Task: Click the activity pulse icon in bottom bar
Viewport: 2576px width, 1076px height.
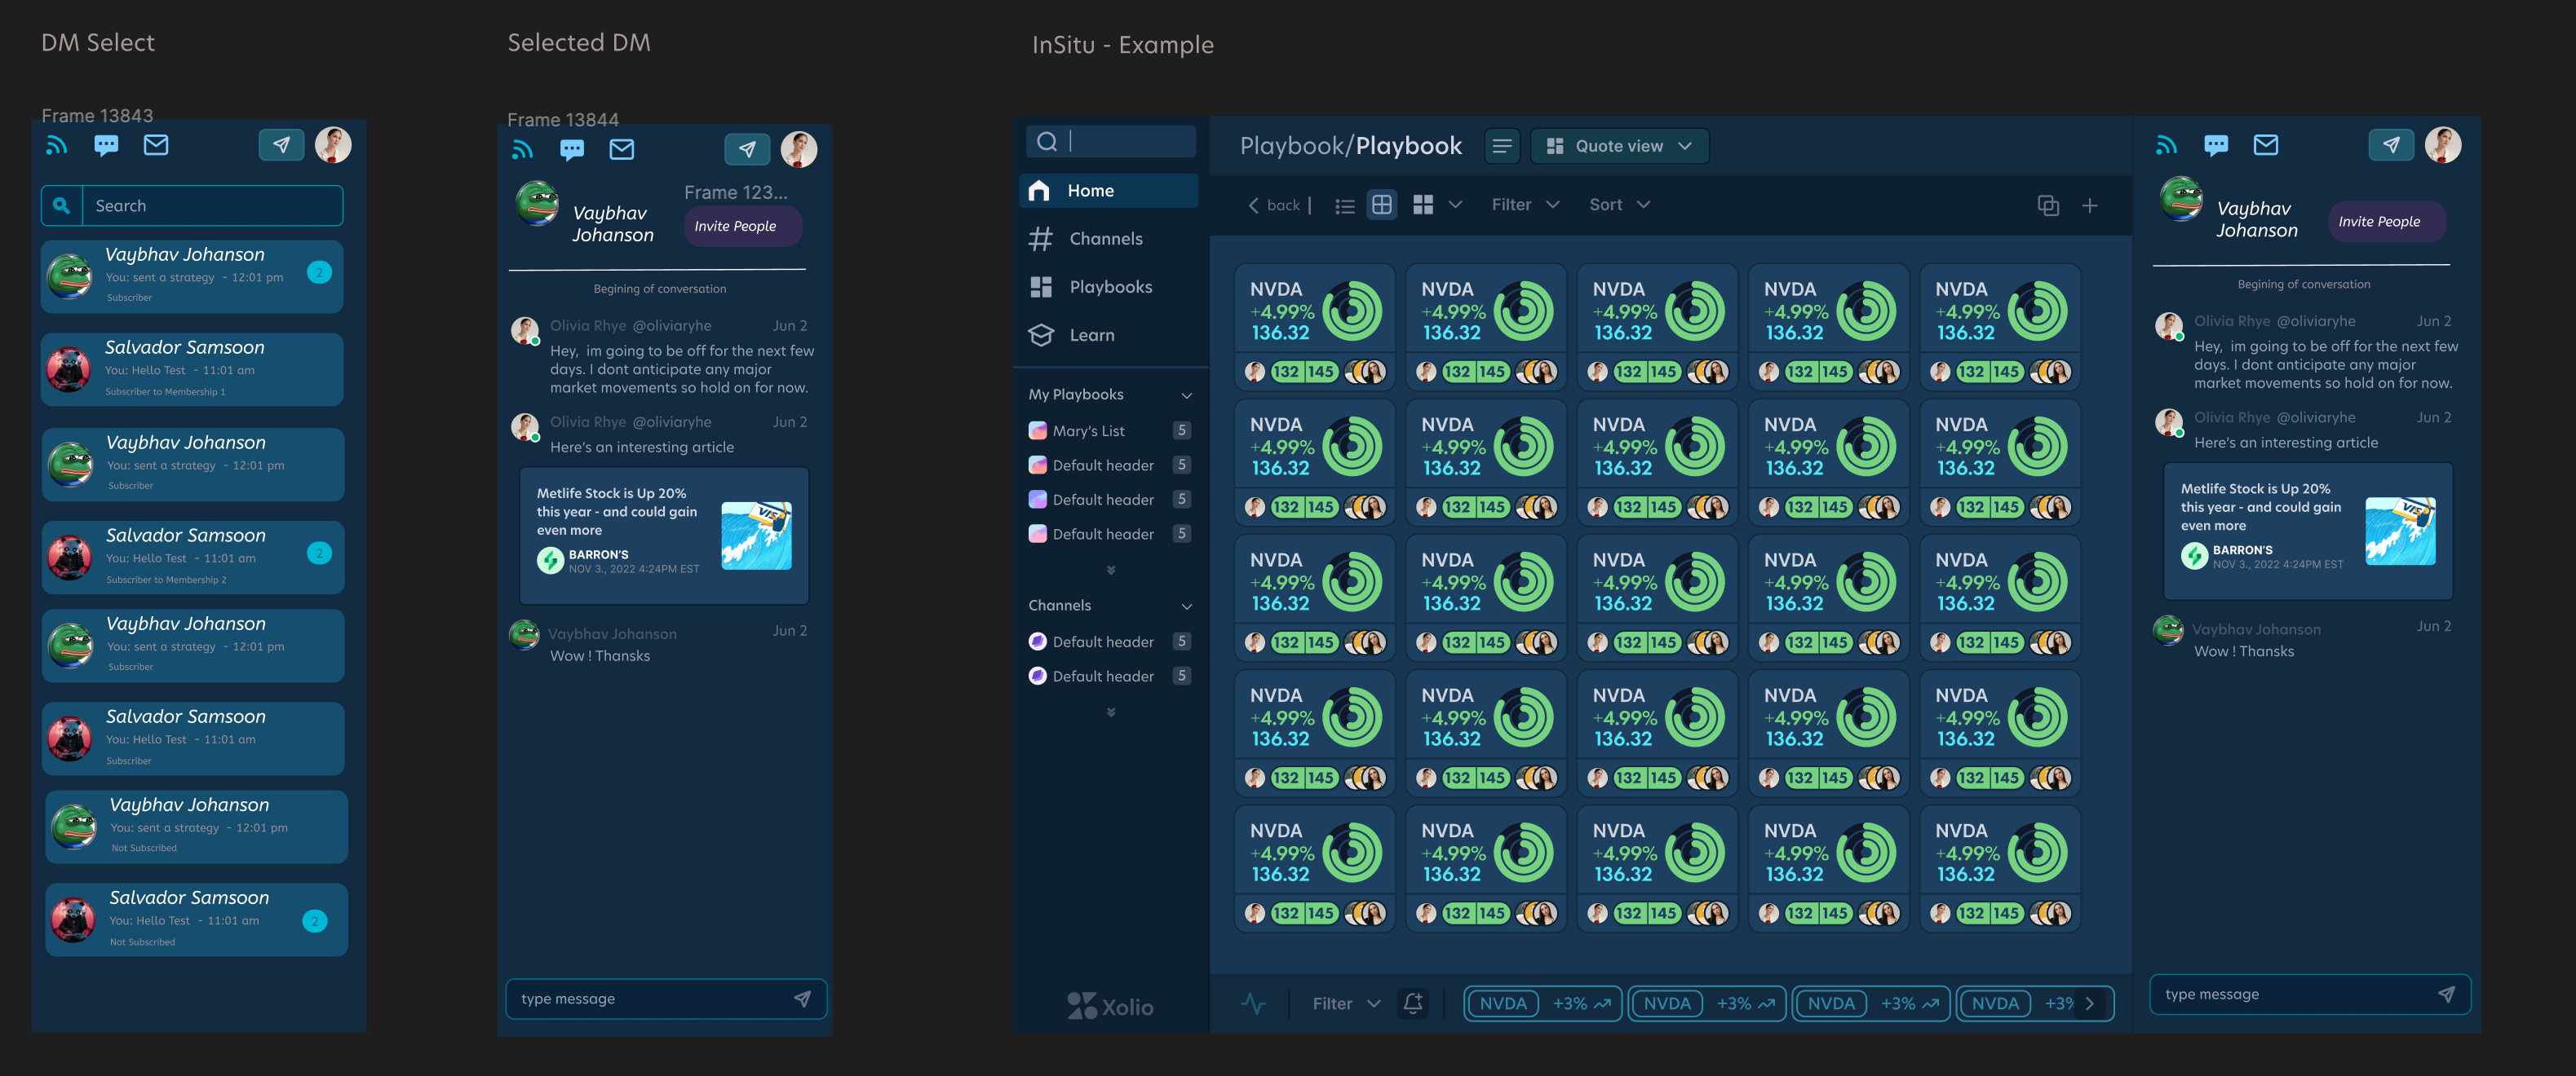Action: coord(1253,1003)
